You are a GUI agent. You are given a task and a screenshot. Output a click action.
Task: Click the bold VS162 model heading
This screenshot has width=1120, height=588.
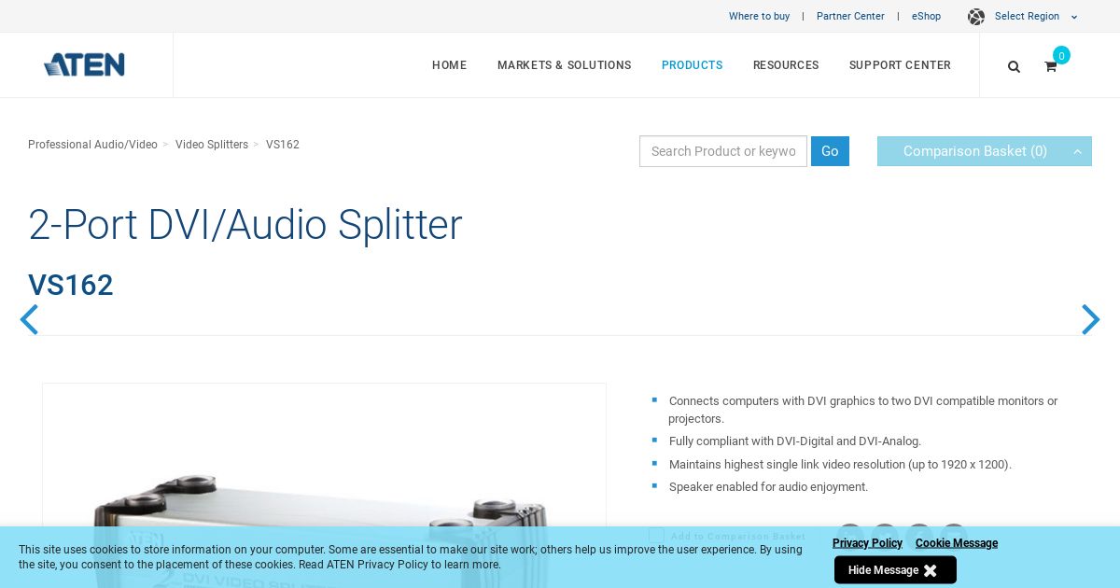tap(71, 286)
